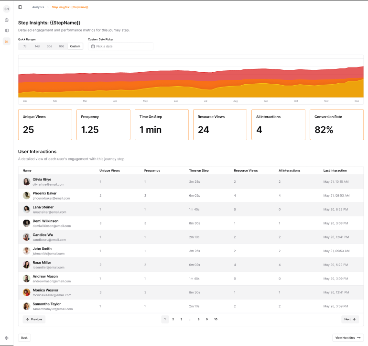Go to page 9
This screenshot has height=346, width=368.
click(207, 319)
